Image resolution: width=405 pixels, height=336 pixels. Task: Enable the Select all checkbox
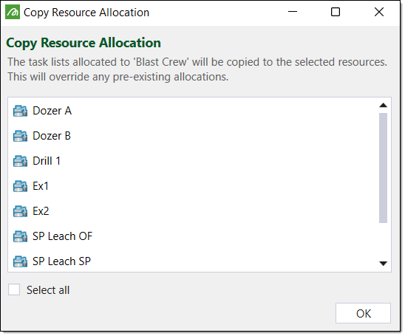pos(14,289)
